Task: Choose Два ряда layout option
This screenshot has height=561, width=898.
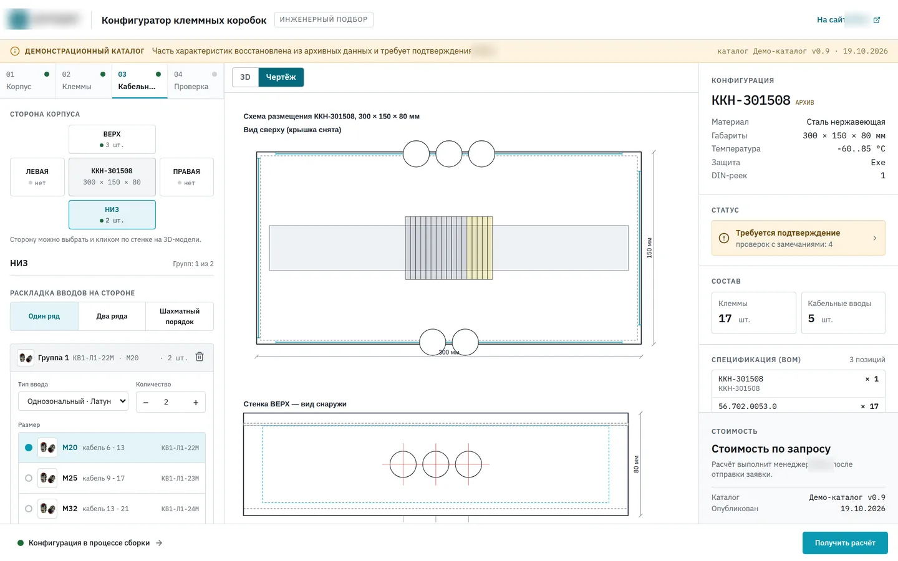Action: [x=112, y=316]
